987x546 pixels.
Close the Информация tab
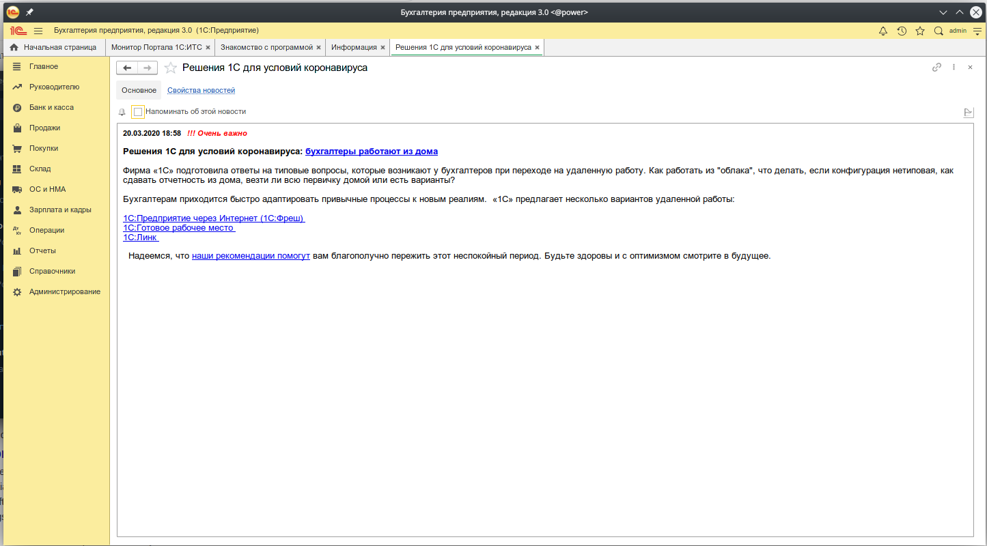[x=383, y=48]
